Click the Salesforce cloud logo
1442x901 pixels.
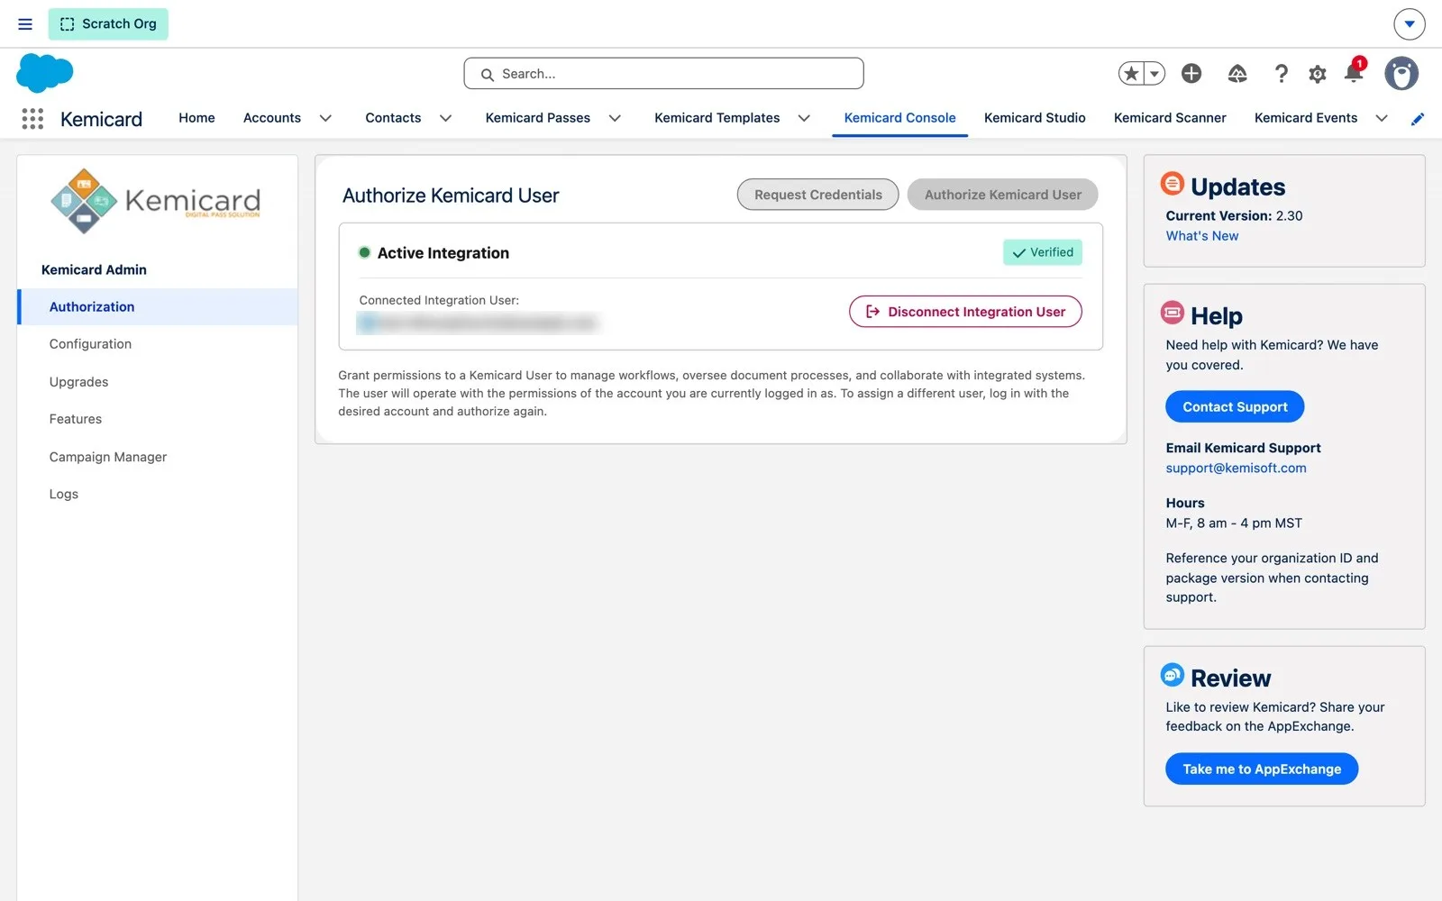point(44,73)
